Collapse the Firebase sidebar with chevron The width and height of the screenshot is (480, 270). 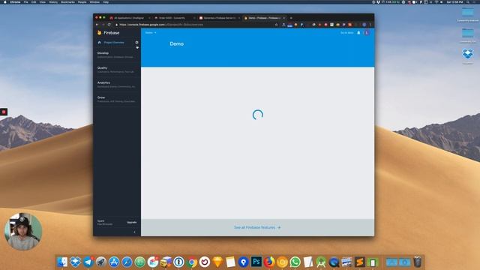tap(134, 232)
